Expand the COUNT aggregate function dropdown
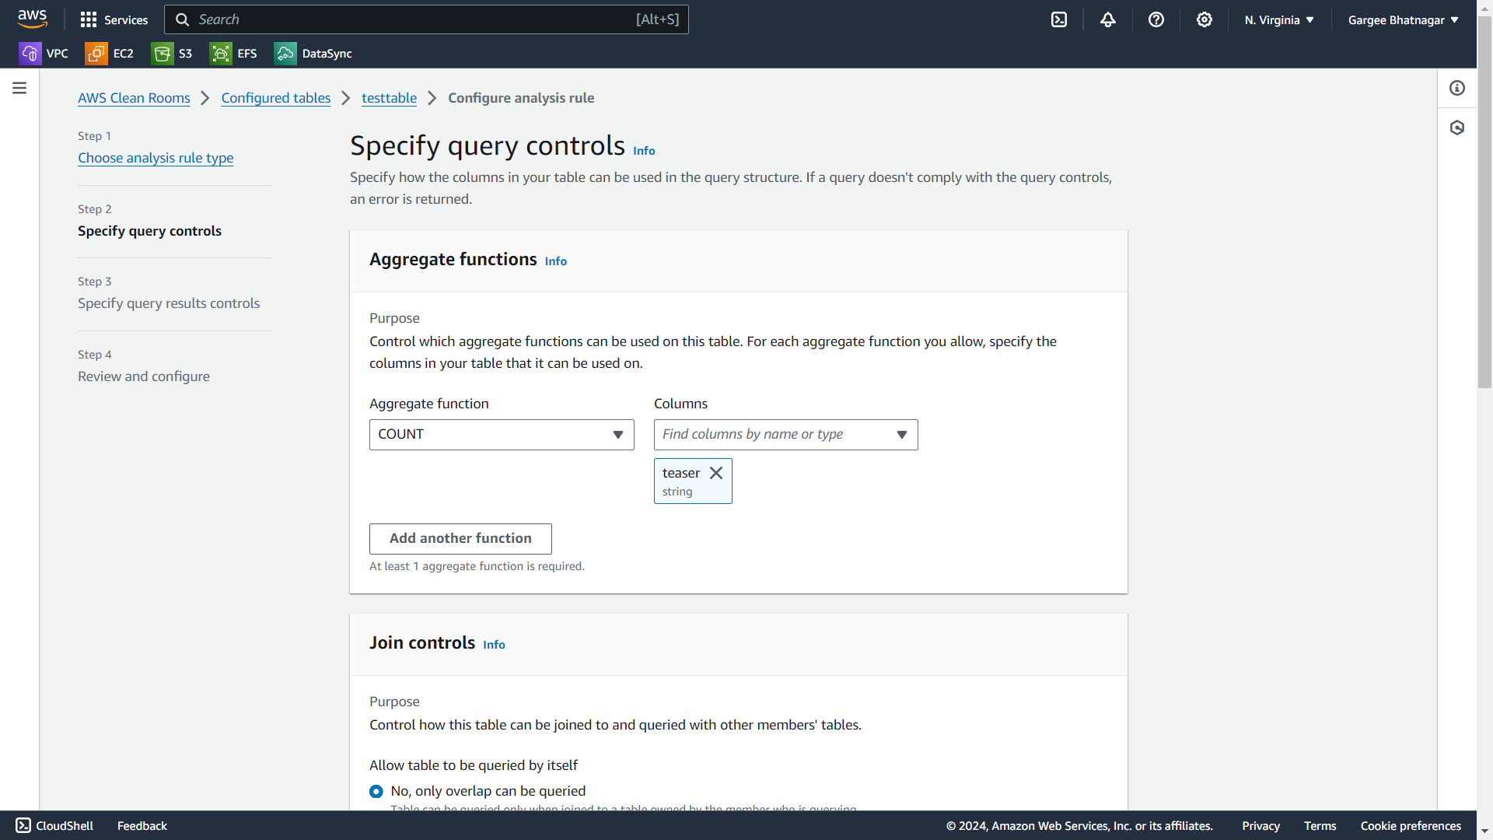Screen dimensions: 1493x840 click(x=502, y=435)
